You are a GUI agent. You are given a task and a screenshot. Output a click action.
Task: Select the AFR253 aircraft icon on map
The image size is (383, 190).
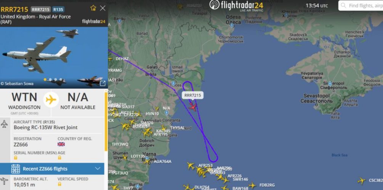click(191, 166)
